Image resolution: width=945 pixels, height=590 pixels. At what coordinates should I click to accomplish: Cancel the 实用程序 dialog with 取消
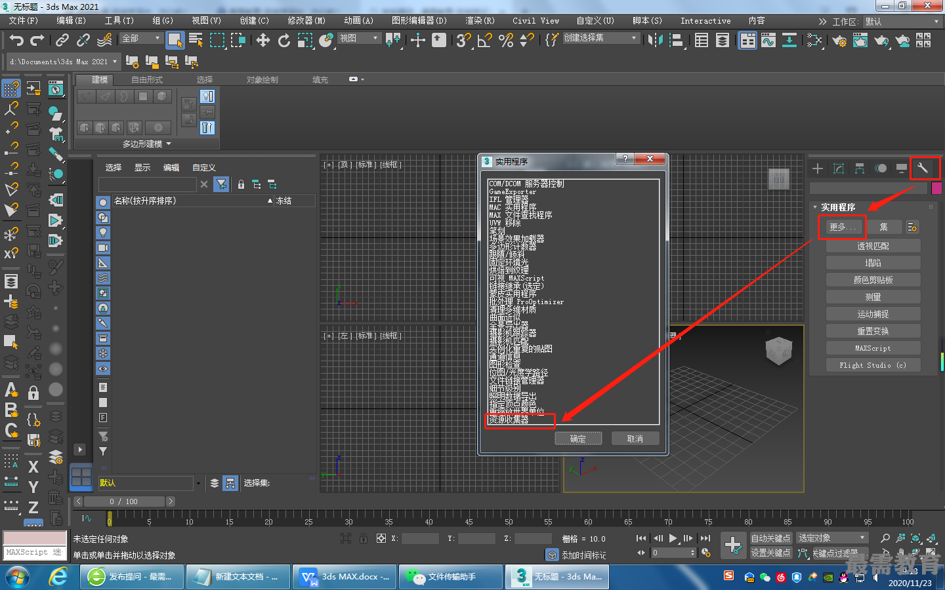[x=635, y=439]
